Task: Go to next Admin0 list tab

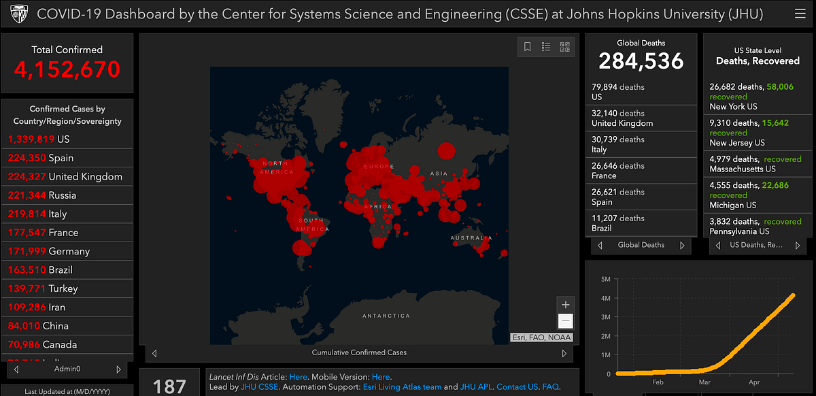Action: point(118,369)
